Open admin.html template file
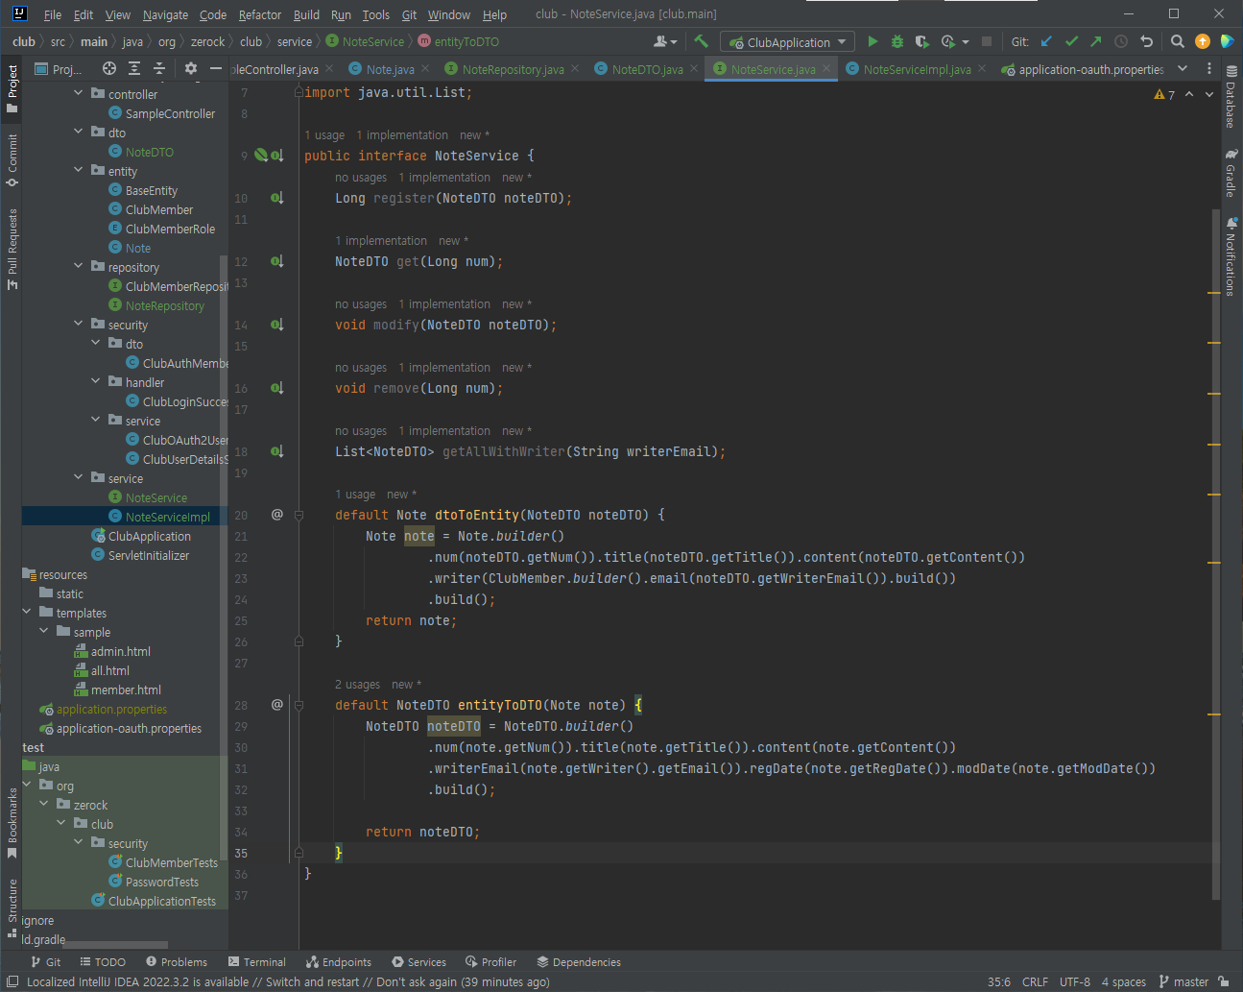Viewport: 1243px width, 992px height. (x=120, y=651)
